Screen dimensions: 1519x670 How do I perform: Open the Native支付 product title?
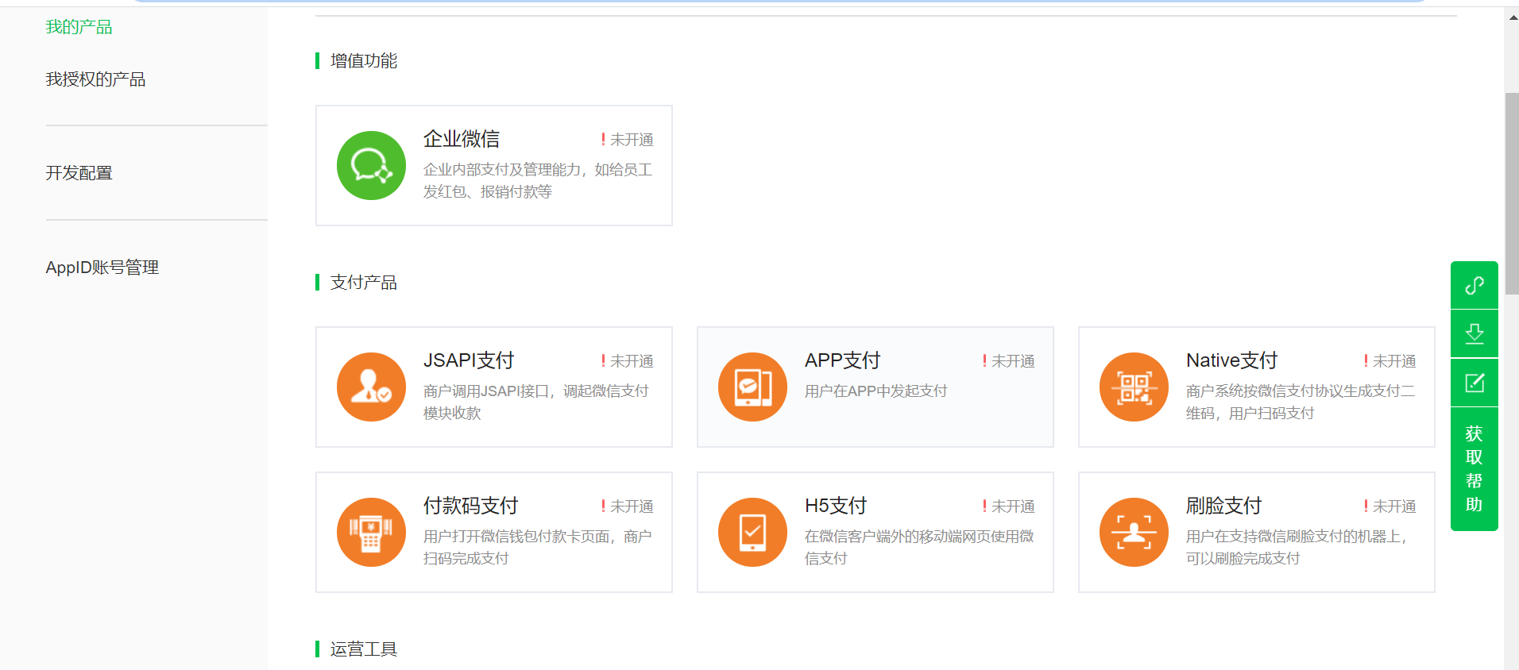click(x=1232, y=360)
